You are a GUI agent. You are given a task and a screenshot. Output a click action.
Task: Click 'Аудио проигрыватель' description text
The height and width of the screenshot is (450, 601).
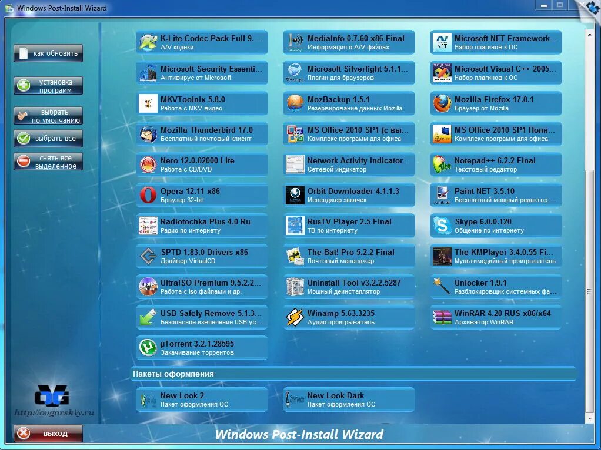tap(340, 322)
